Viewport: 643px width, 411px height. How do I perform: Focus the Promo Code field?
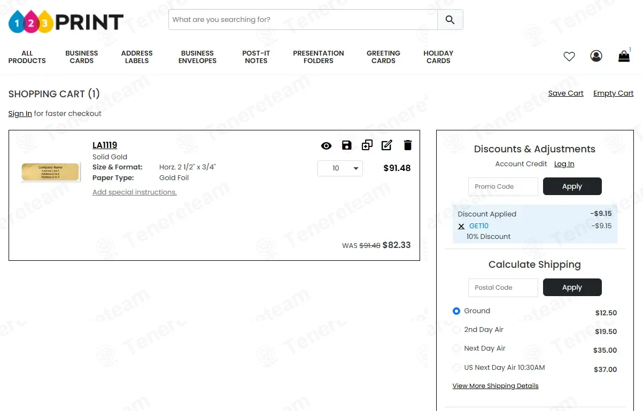pos(503,187)
